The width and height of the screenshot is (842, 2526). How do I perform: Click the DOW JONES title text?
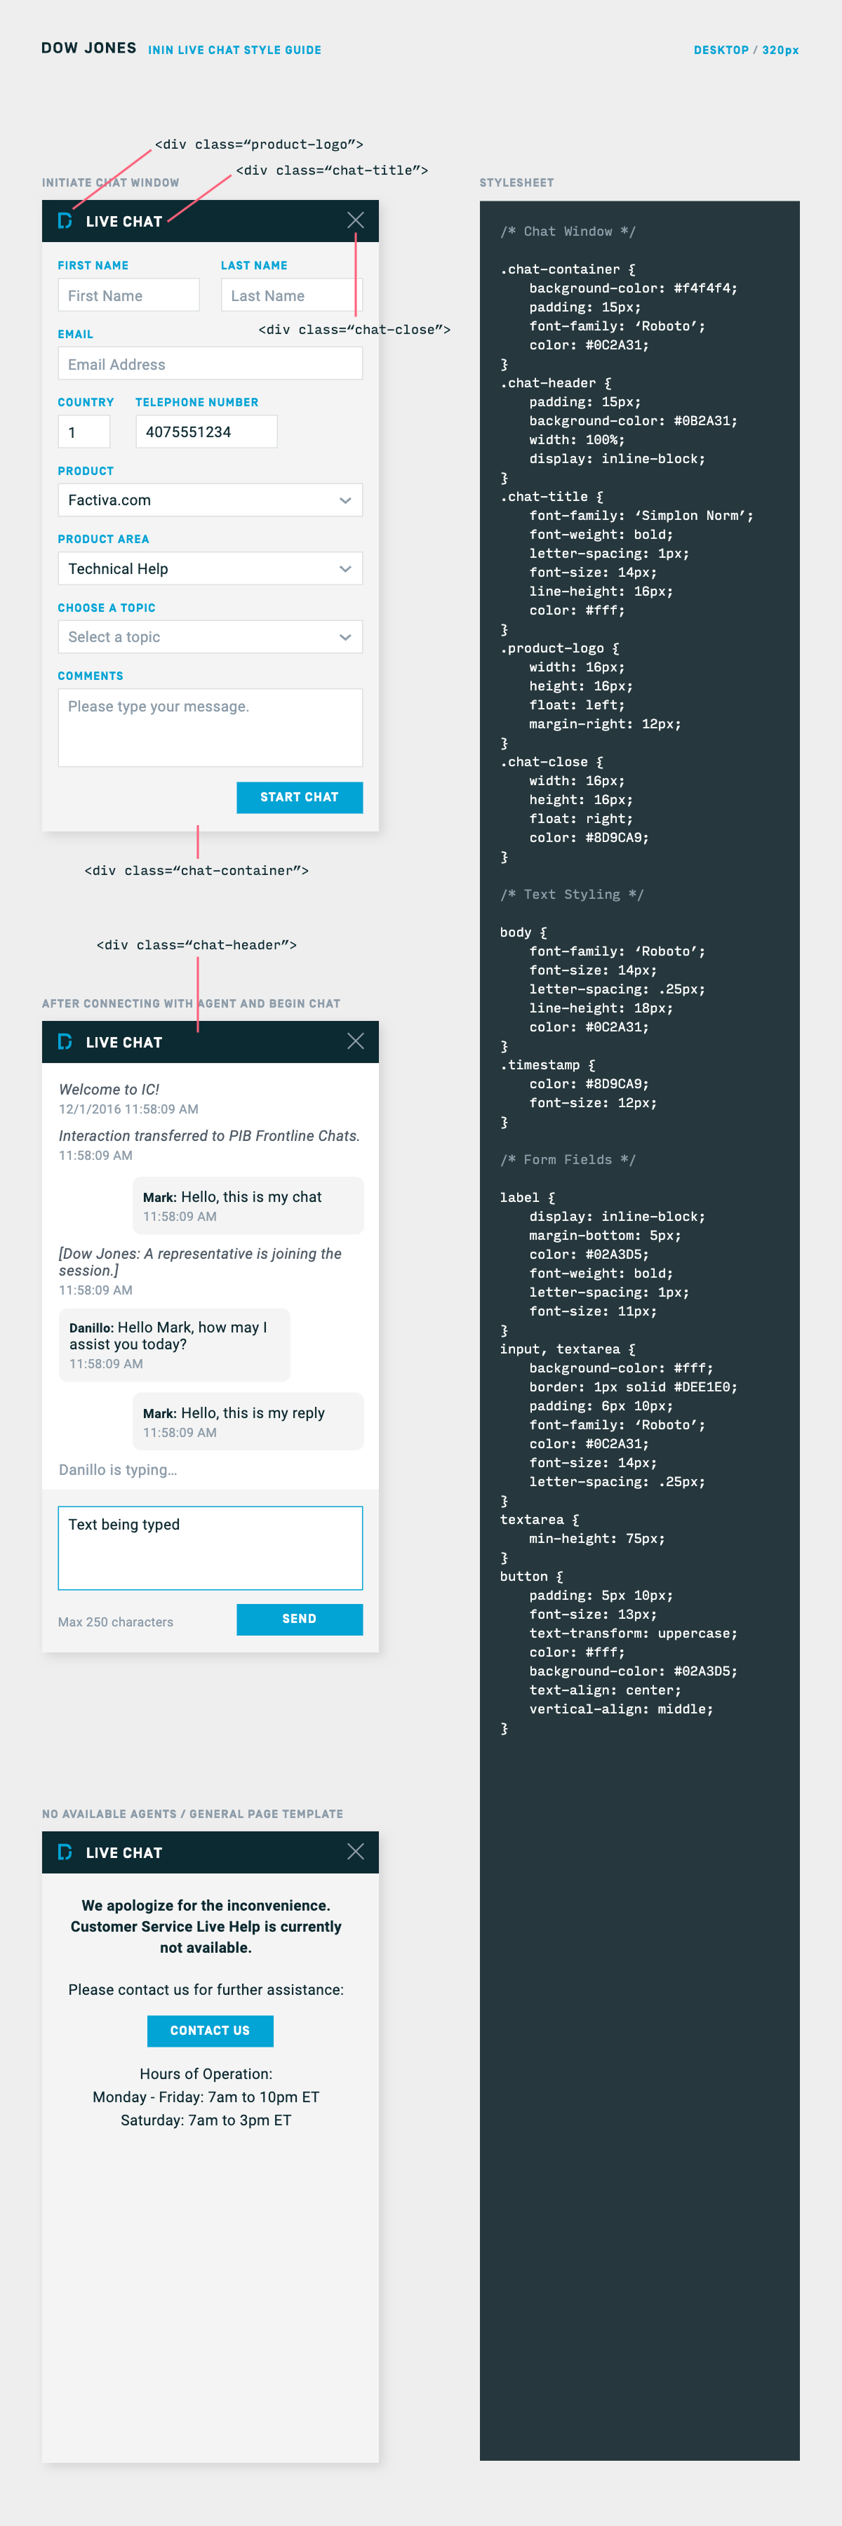(88, 48)
